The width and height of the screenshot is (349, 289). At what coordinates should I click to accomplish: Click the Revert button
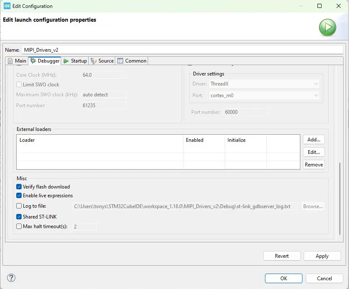tap(282, 256)
